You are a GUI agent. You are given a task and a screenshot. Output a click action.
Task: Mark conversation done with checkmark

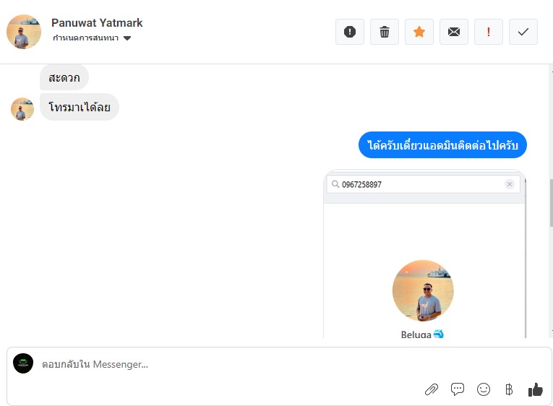coord(523,32)
